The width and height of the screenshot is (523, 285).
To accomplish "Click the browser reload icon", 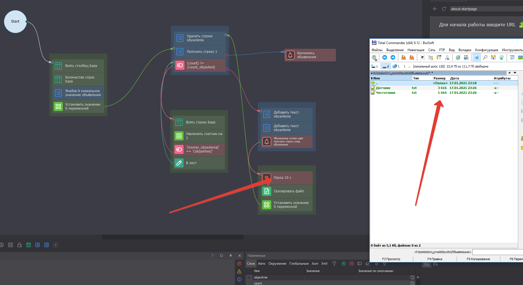I will (444, 9).
